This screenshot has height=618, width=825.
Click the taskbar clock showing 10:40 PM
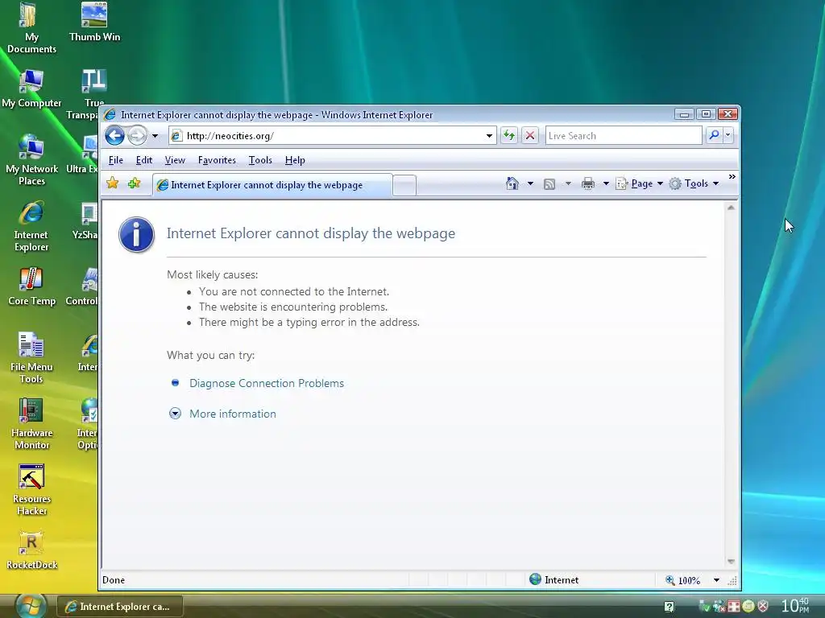(x=794, y=605)
